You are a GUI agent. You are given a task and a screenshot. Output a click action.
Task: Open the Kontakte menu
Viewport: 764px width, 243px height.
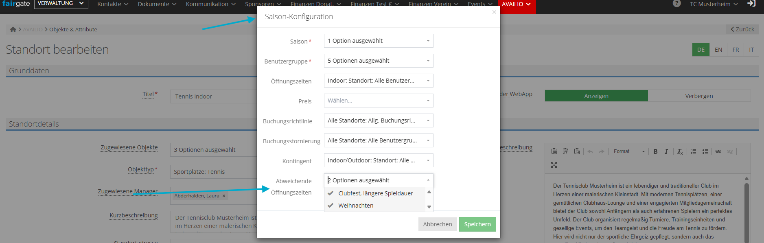pyautogui.click(x=112, y=4)
